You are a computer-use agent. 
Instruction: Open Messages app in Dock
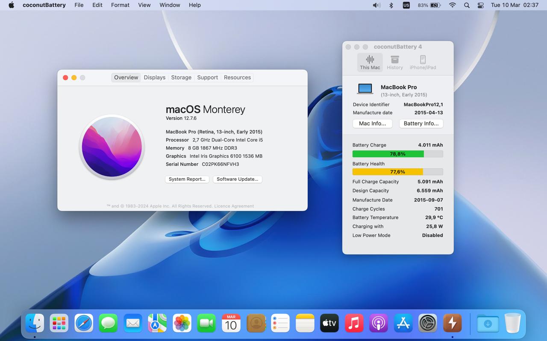click(109, 323)
